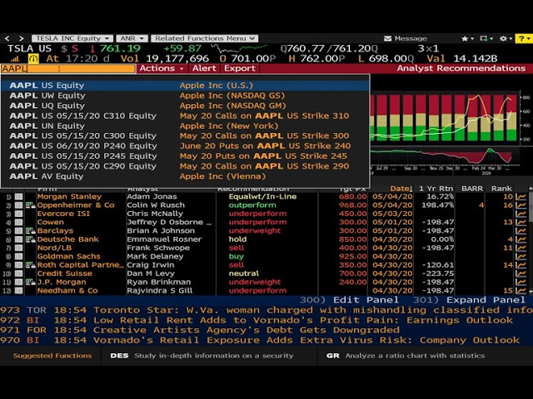Open research note icon for Roth Capital
The width and height of the screenshot is (533, 399).
[x=31, y=265]
